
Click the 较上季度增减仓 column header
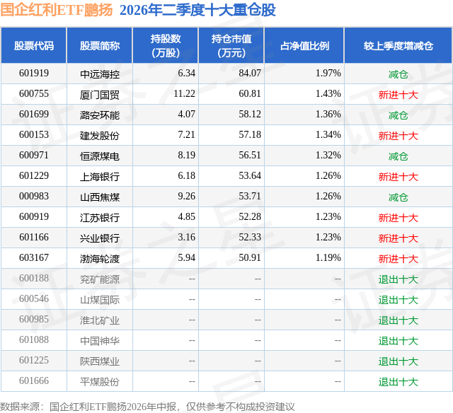398,45
